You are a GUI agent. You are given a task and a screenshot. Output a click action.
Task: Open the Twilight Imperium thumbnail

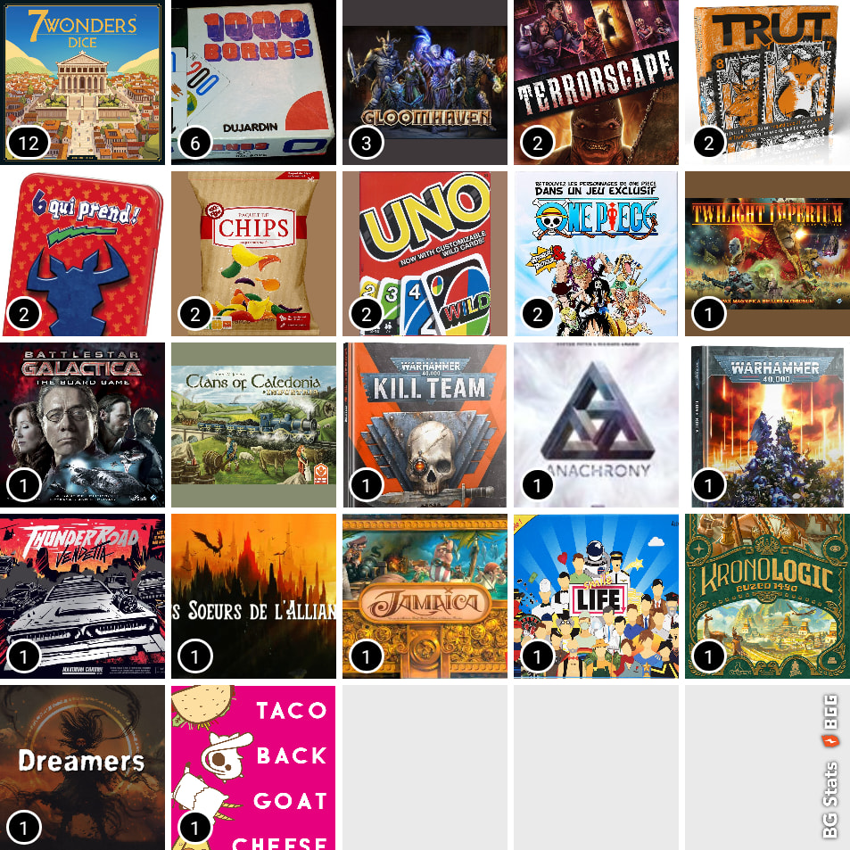click(x=768, y=253)
